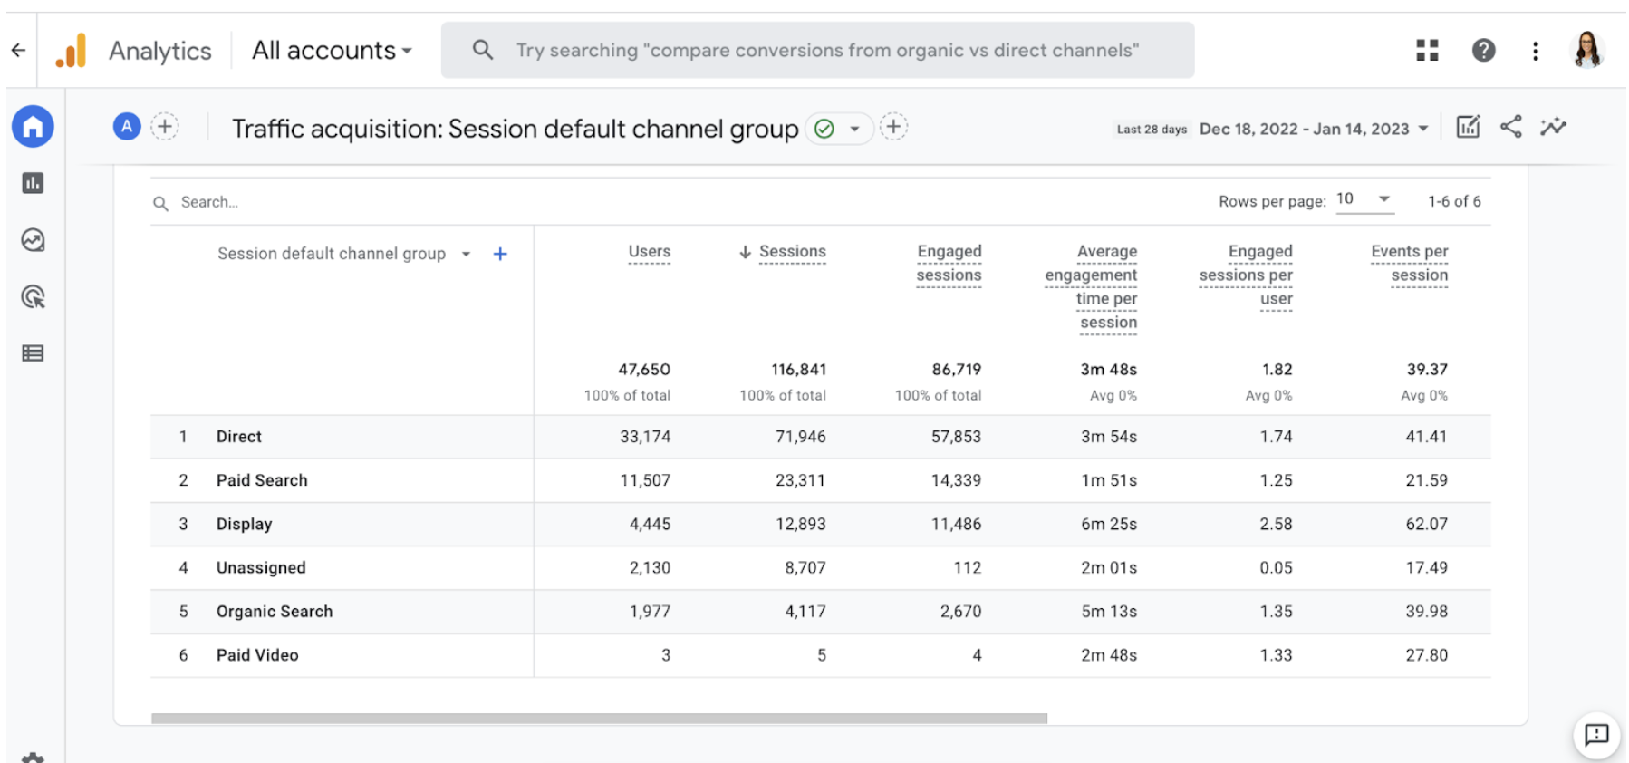Click the Share this report icon

coord(1510,127)
